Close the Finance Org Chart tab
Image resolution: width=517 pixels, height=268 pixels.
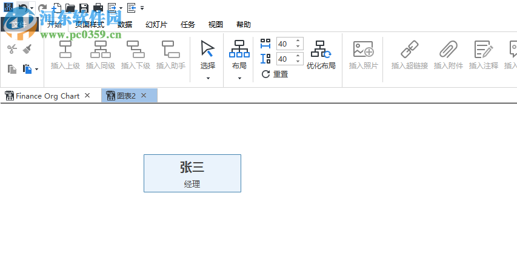87,96
